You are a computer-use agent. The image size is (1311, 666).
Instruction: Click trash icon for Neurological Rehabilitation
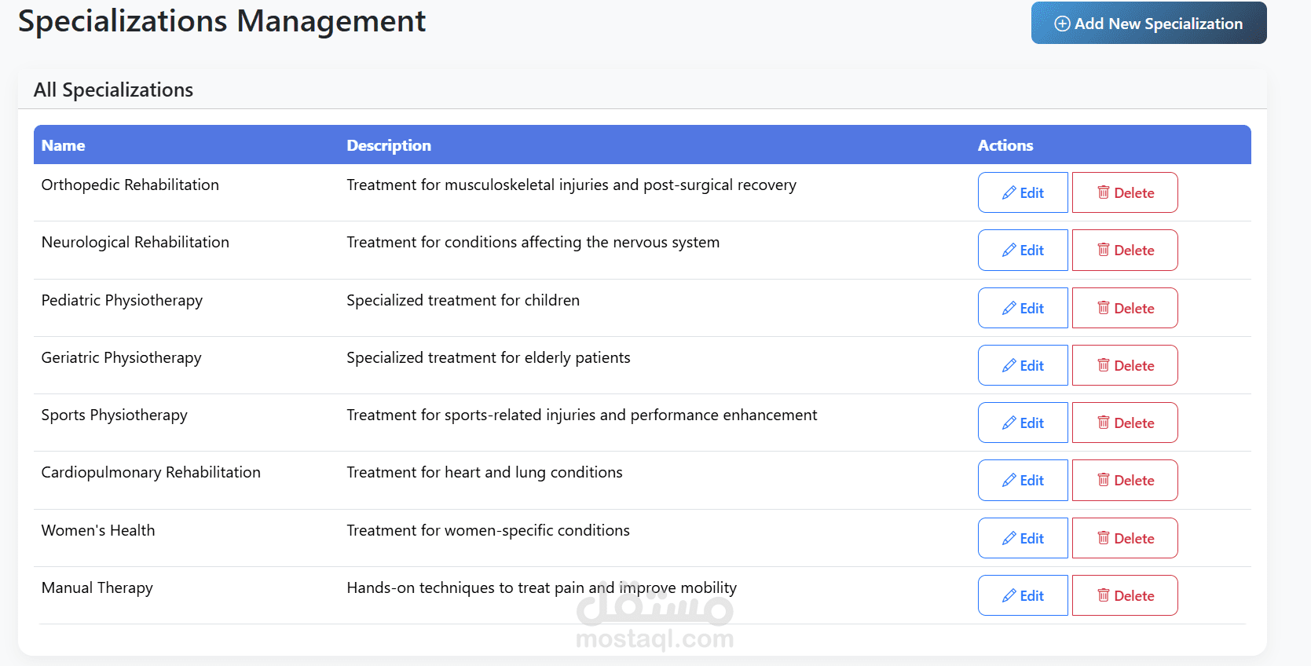1104,250
